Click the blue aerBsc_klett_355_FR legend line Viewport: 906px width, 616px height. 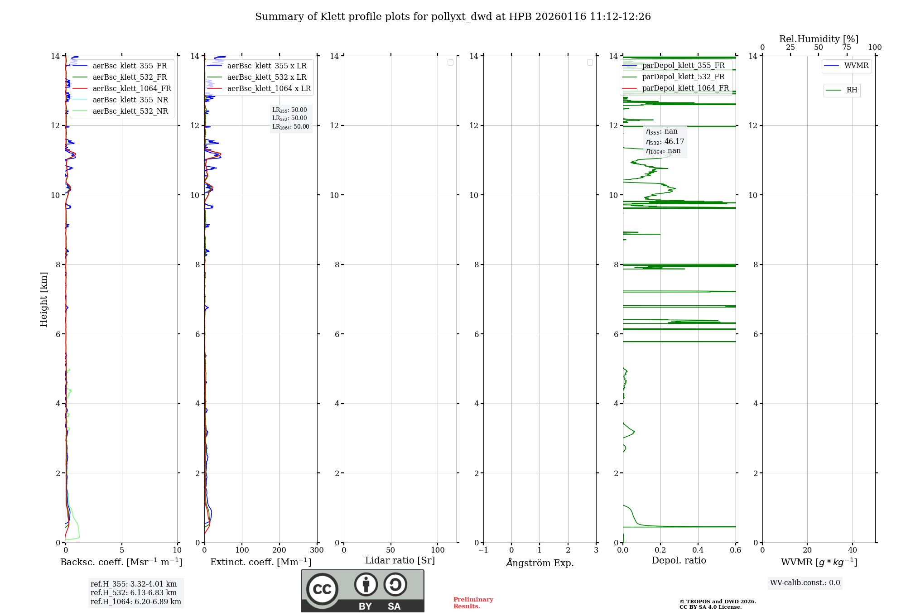click(80, 66)
